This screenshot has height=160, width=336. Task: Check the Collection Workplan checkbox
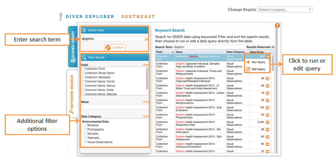(83, 77)
